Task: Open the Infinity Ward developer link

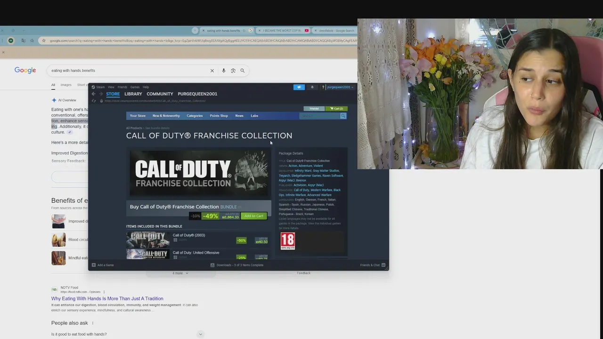Action: 303,170
